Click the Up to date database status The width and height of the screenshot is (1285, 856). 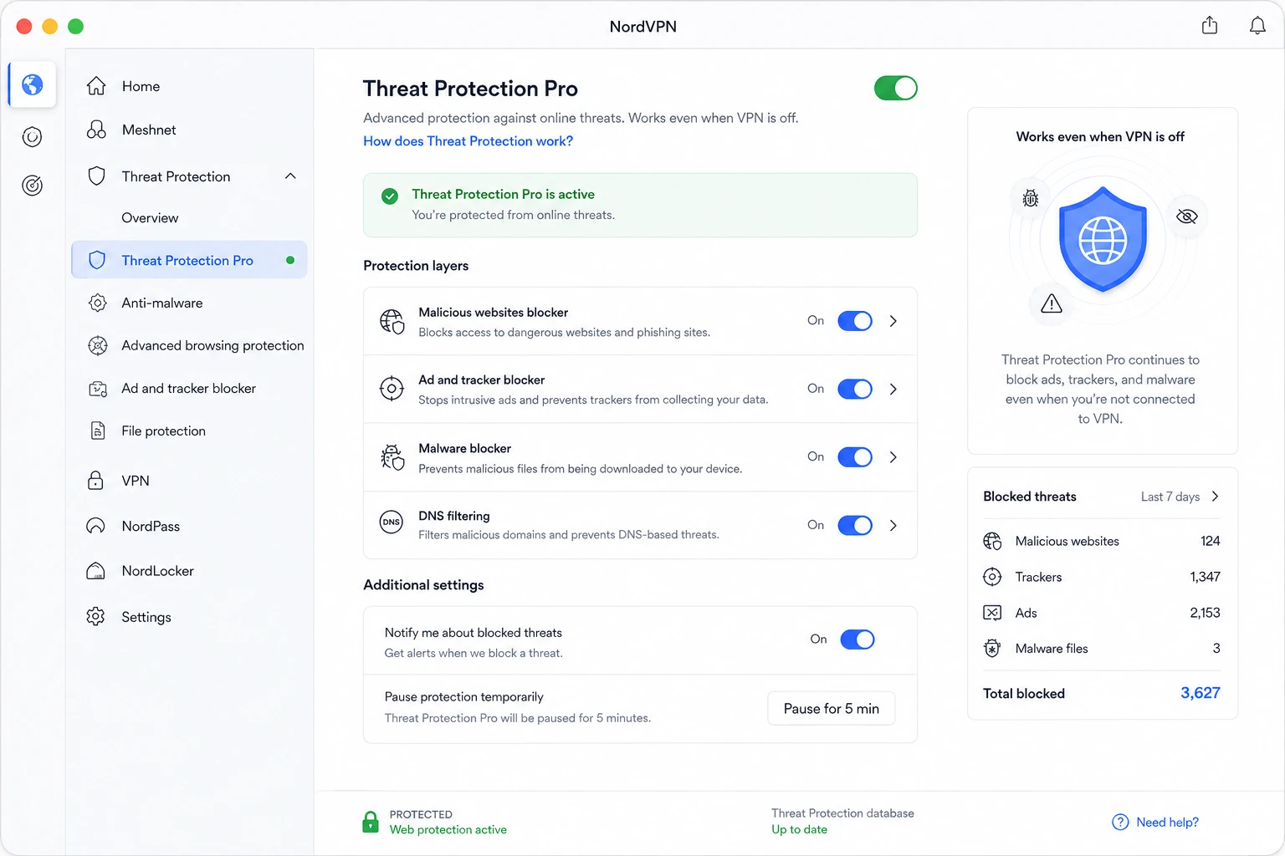pos(799,830)
